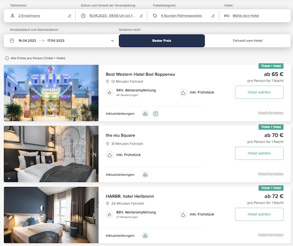Click the edit pencil beside 4 Stunden Palmenparadies
Viewport: 293px width, 246px height.
[213, 16]
